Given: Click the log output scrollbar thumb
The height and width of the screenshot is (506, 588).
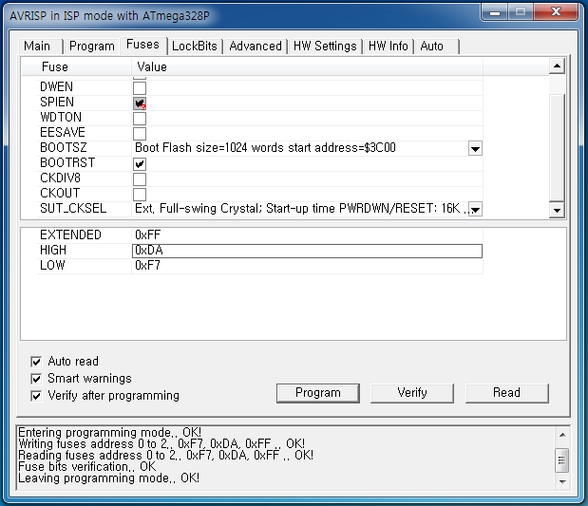Looking at the screenshot, I should click(561, 459).
